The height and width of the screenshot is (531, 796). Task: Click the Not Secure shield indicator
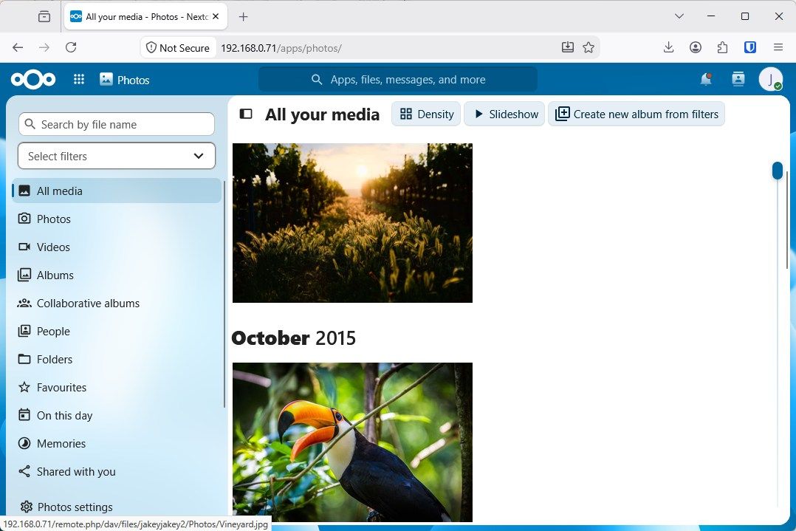[x=178, y=48]
